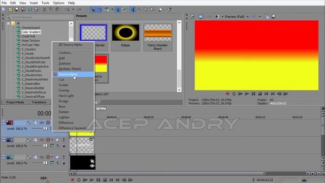This screenshot has height=183, width=325.
Task: Click copy snapshot to clipboard icon
Action: coord(267,17)
